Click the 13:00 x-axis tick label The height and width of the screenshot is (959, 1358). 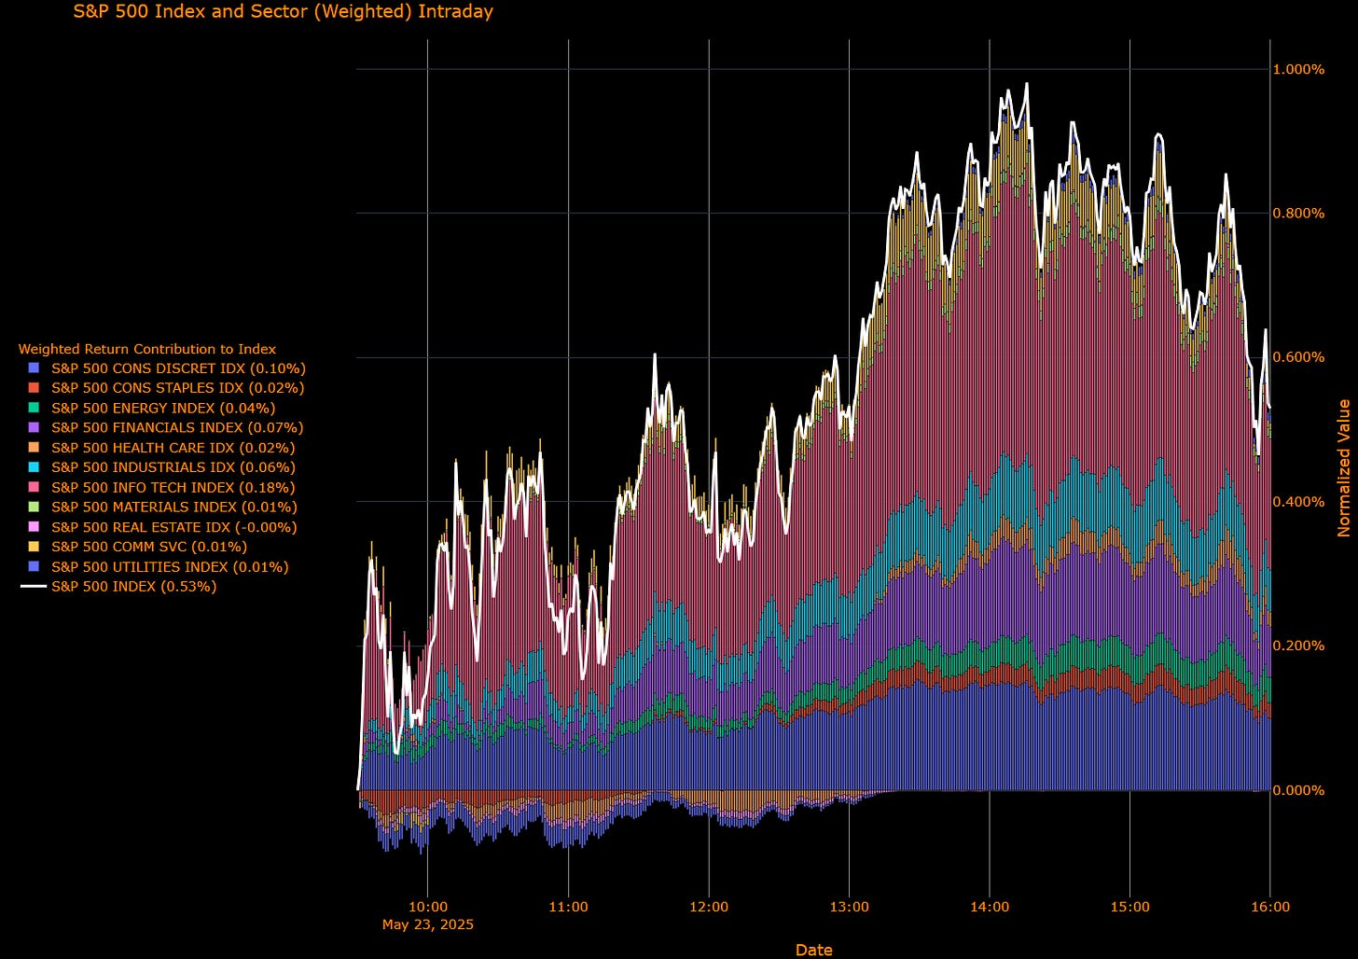pyautogui.click(x=849, y=907)
